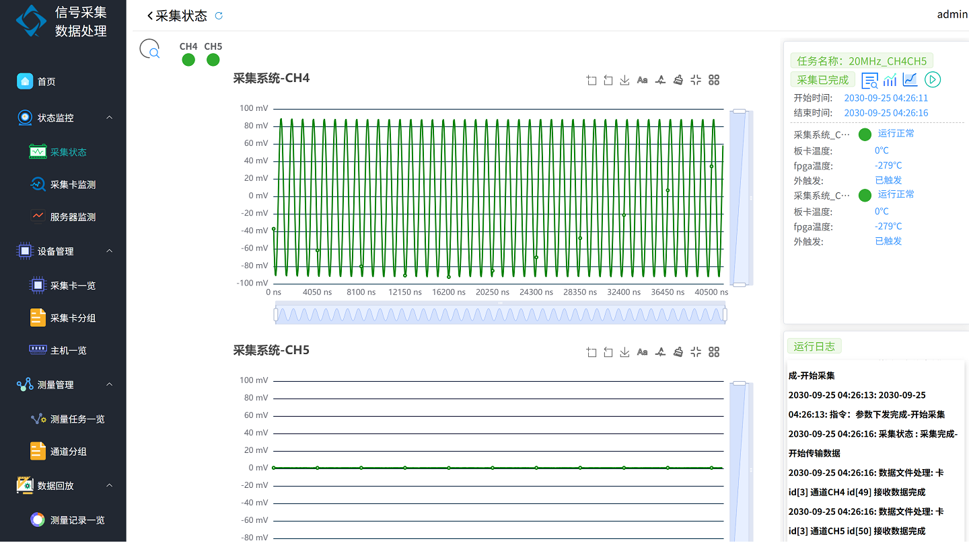Click the clear brush icon on the CH4 chart
Screen dimensions: 969x543
[678, 80]
